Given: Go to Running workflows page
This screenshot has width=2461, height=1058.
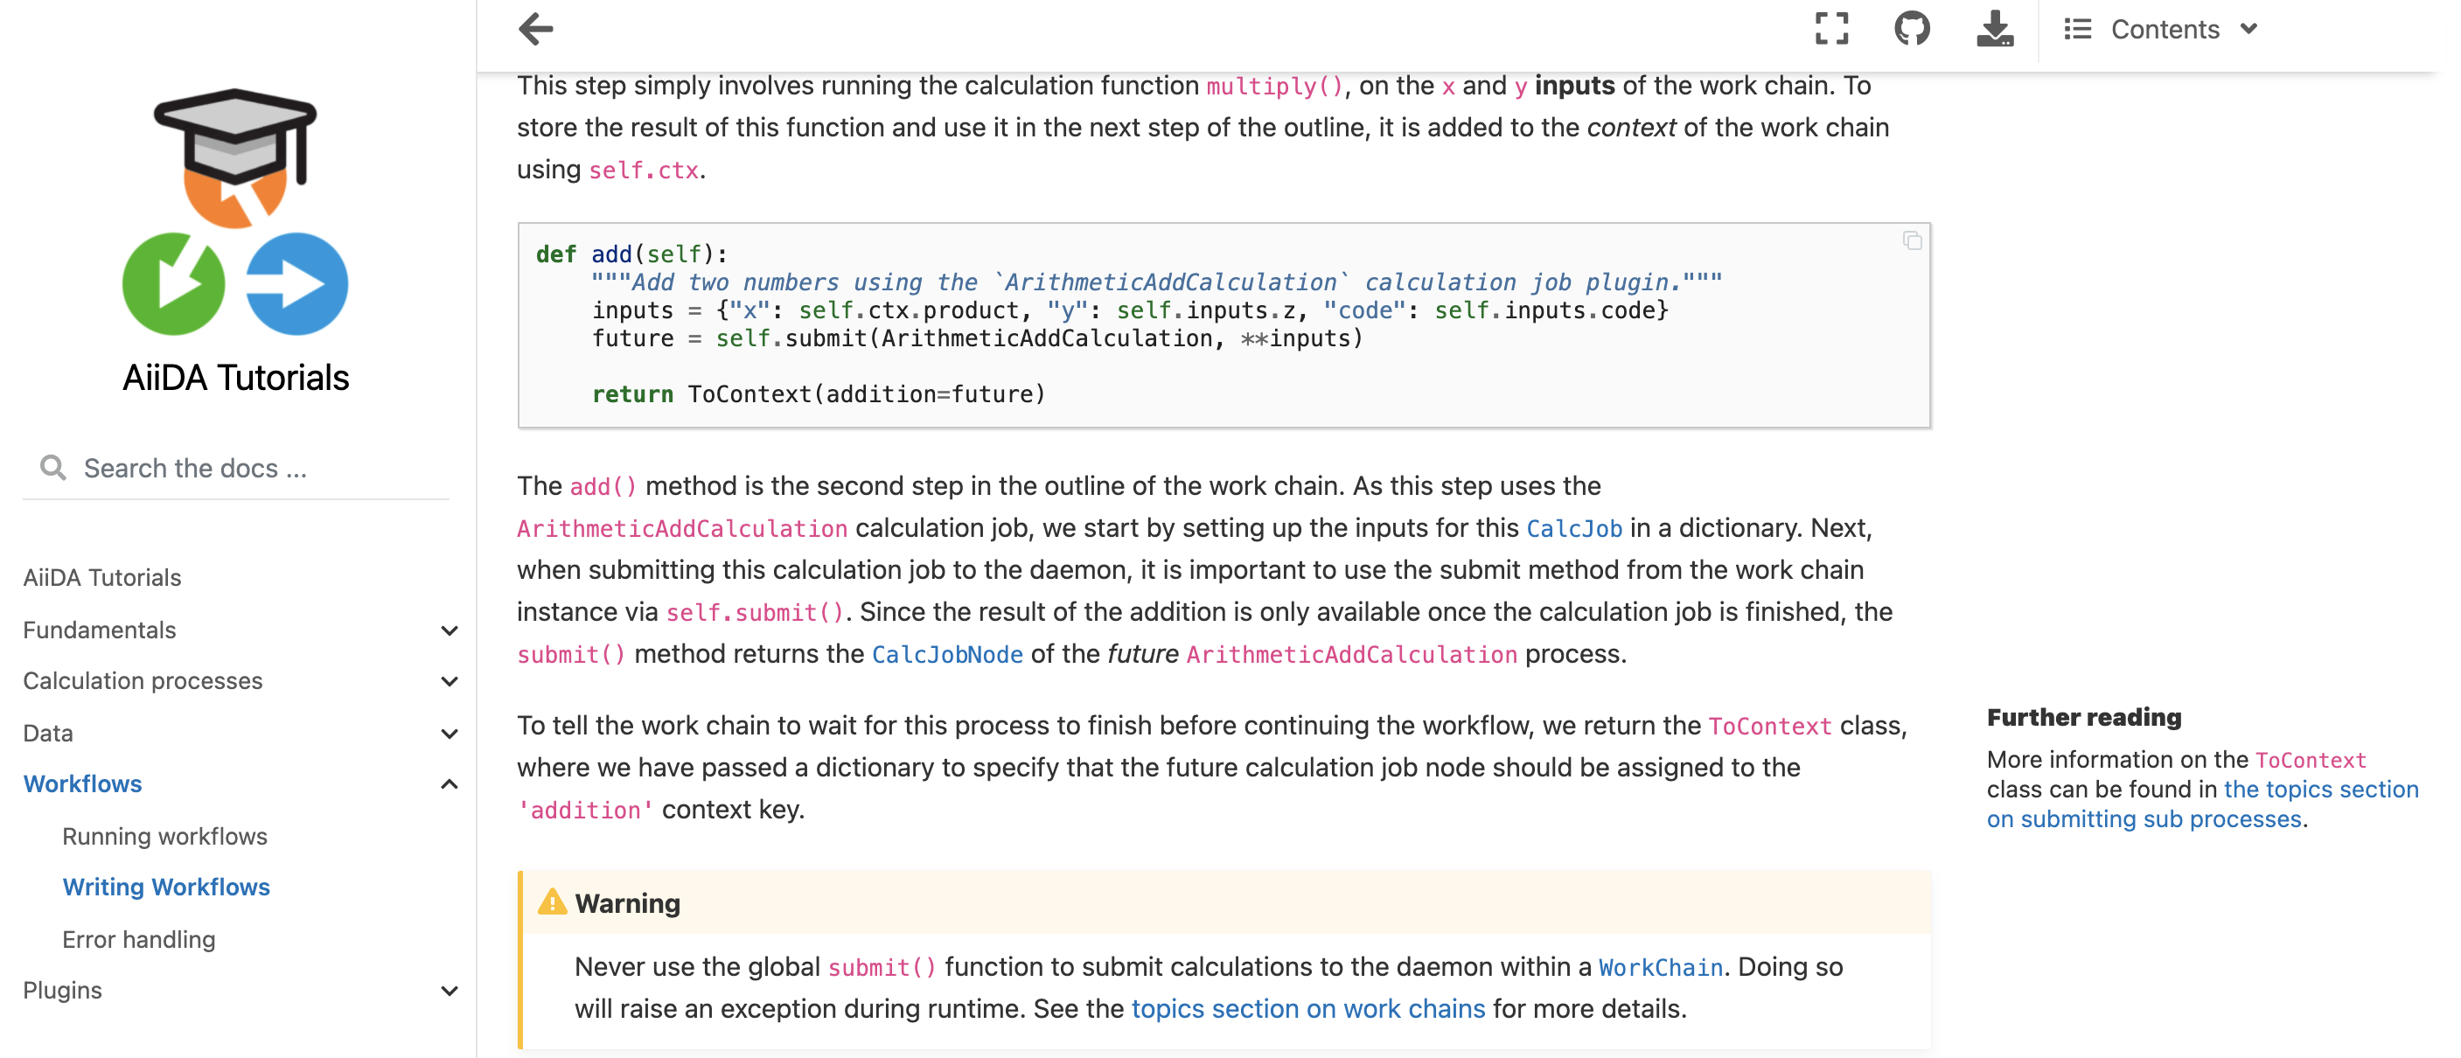Looking at the screenshot, I should (x=164, y=836).
